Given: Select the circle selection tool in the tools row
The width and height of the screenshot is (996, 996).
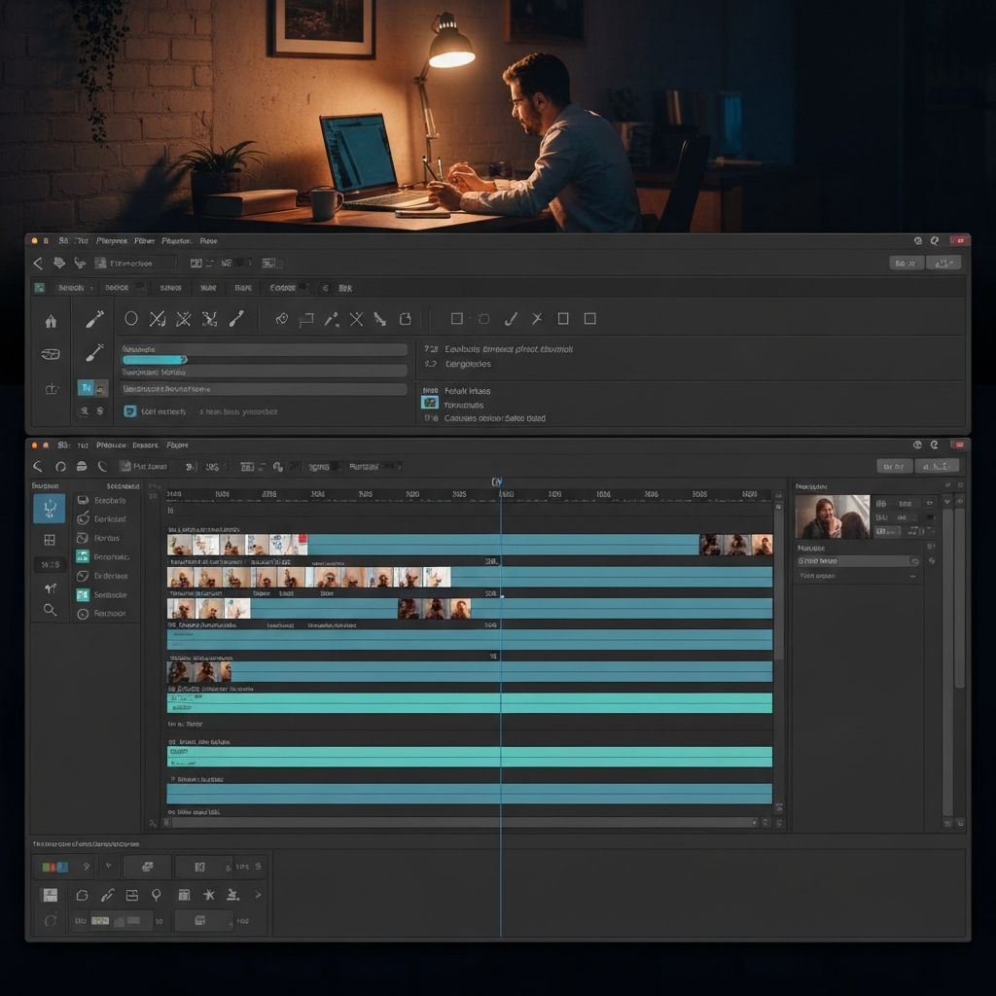Looking at the screenshot, I should coord(131,318).
